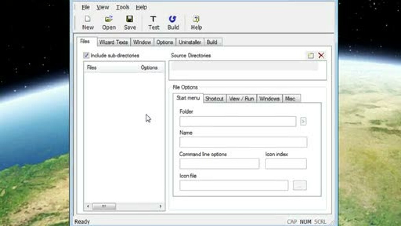Click the Files list horizontal scrollbar

(124, 206)
